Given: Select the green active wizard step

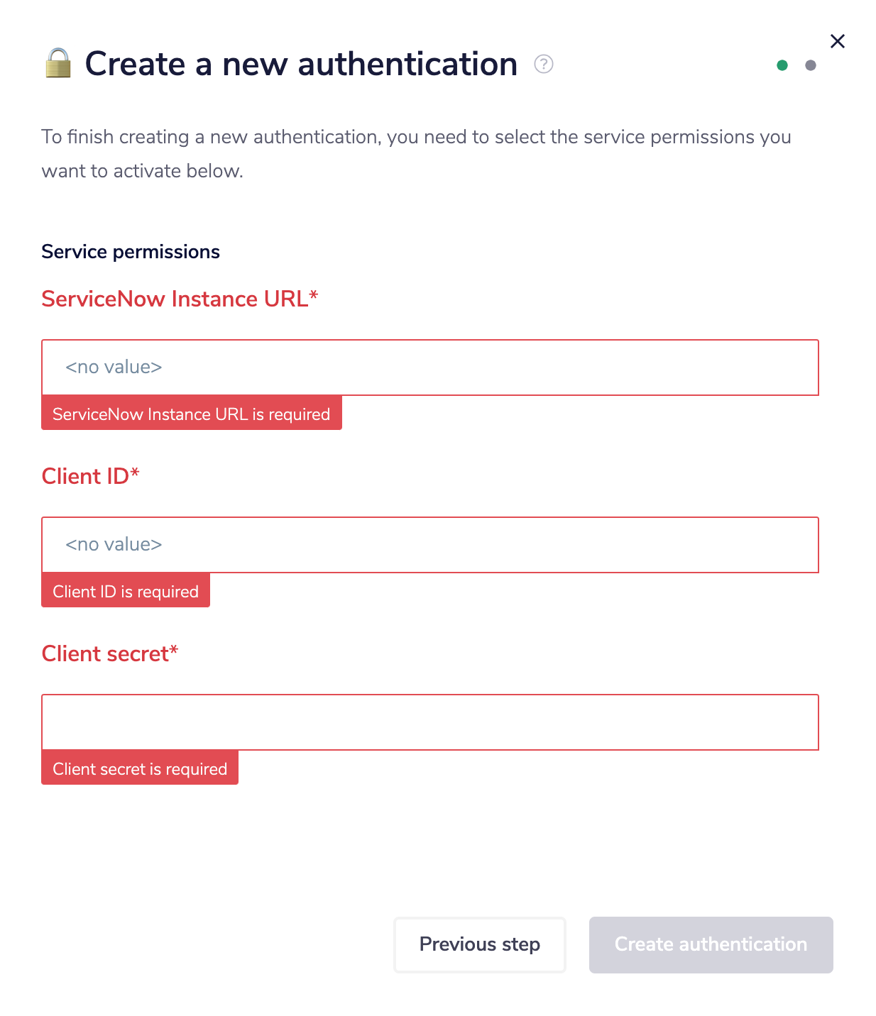Looking at the screenshot, I should click(x=782, y=64).
